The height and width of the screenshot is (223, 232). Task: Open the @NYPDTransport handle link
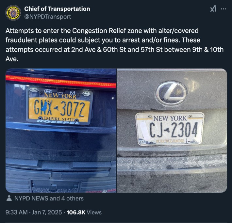pos(48,16)
